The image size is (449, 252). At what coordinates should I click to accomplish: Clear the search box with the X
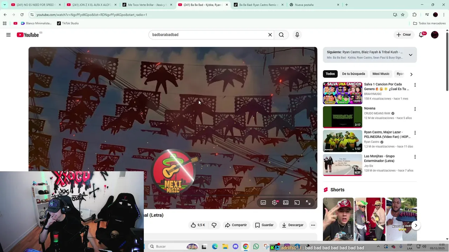[x=270, y=35]
